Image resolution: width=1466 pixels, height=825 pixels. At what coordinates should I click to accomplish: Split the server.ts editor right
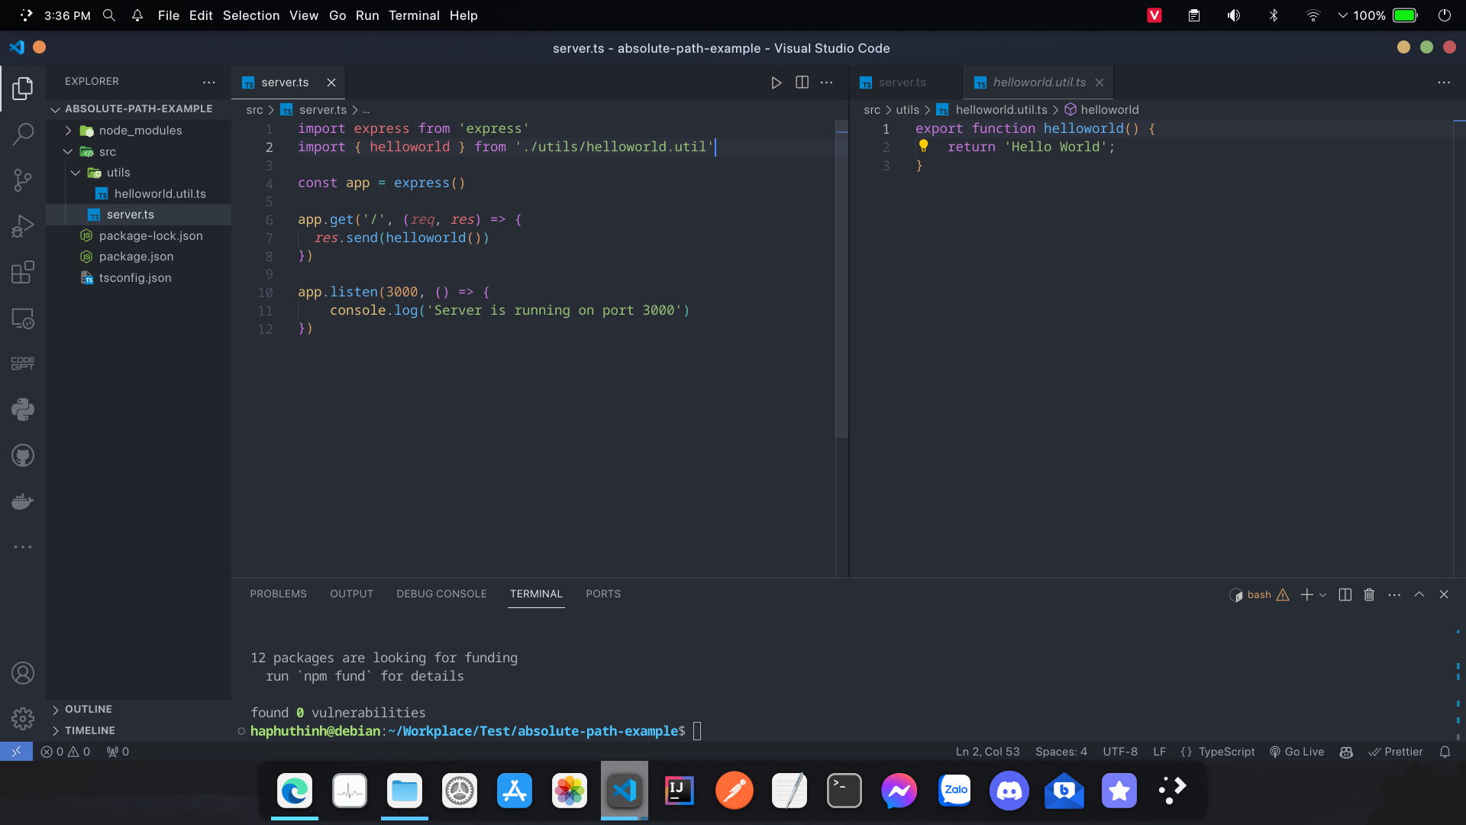pos(802,82)
